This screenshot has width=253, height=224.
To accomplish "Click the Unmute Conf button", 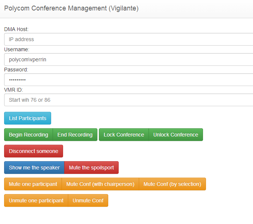I will (88, 200).
